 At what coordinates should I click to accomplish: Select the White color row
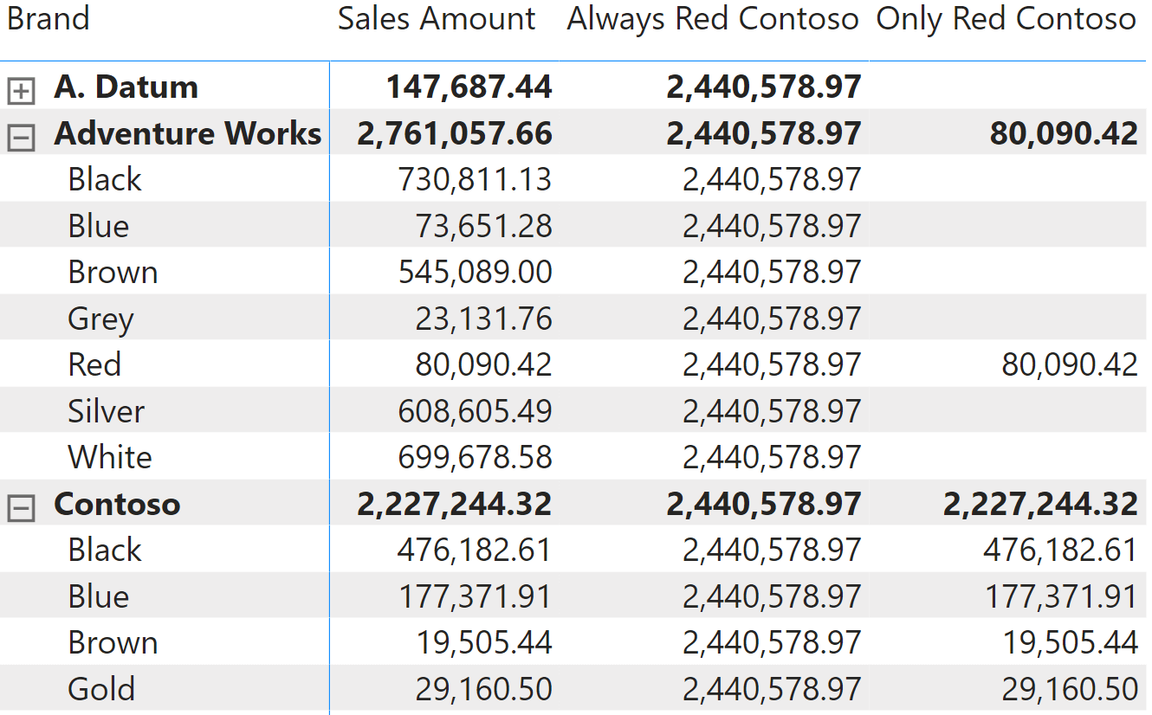point(110,457)
